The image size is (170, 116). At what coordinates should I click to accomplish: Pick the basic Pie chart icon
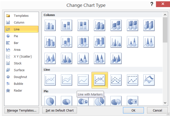click(50, 101)
